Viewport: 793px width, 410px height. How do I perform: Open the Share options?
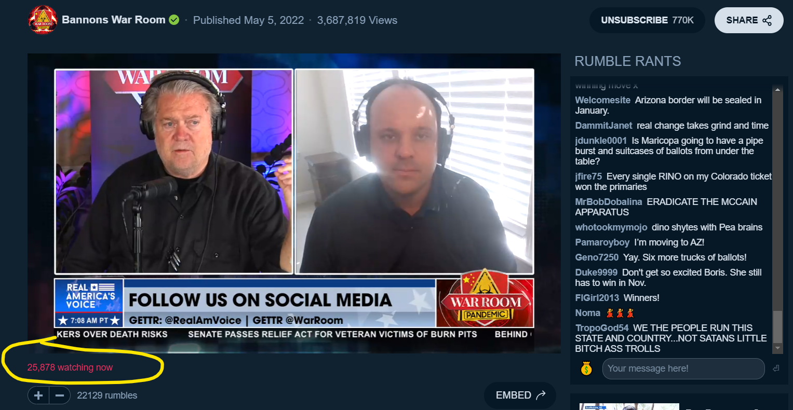click(x=749, y=20)
